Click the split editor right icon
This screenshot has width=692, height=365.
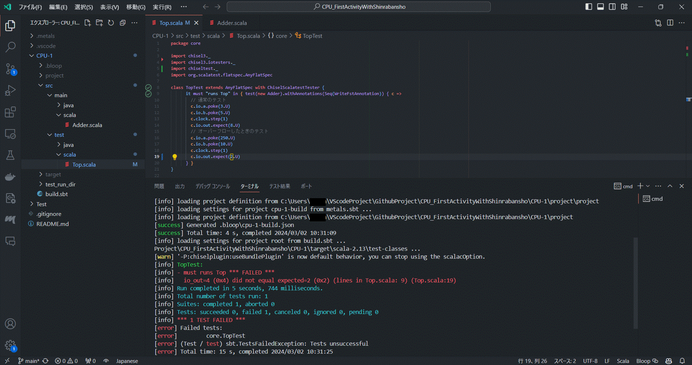[x=670, y=23]
